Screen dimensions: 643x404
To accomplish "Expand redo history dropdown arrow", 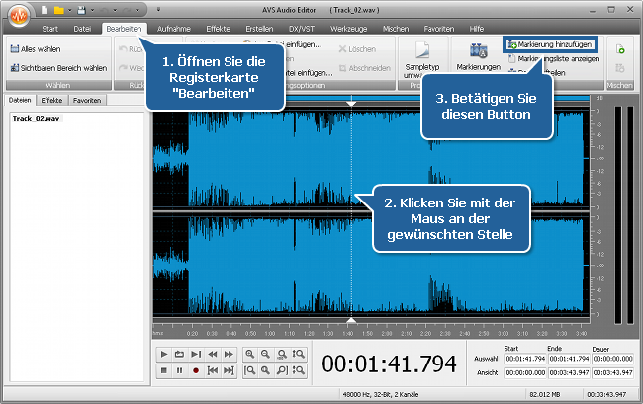I will coord(138,10).
